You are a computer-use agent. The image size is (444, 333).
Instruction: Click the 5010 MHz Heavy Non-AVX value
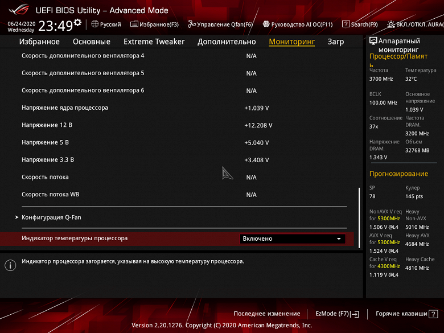click(x=417, y=227)
